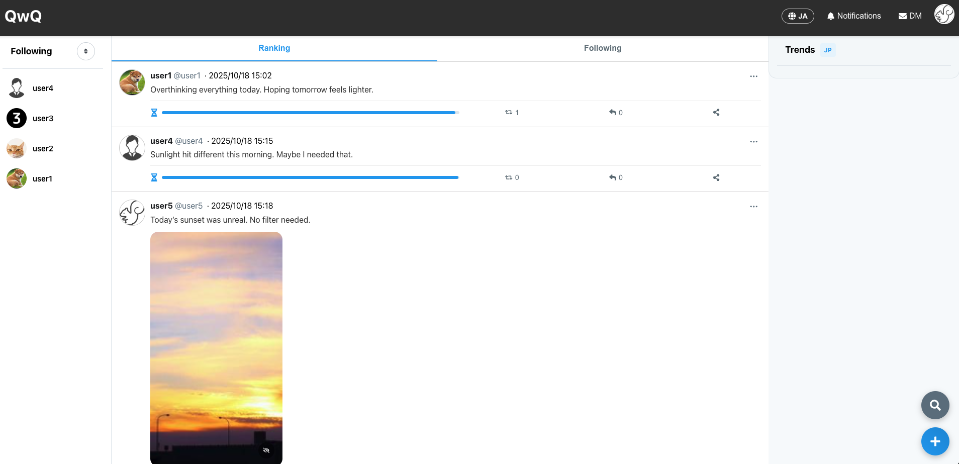Repost user1's post via the repost icon
The width and height of the screenshot is (959, 464).
point(509,113)
